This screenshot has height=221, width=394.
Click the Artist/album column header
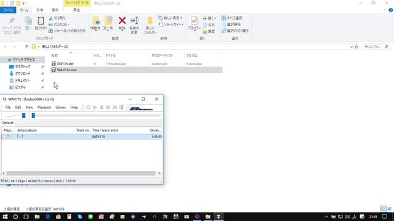(27, 130)
